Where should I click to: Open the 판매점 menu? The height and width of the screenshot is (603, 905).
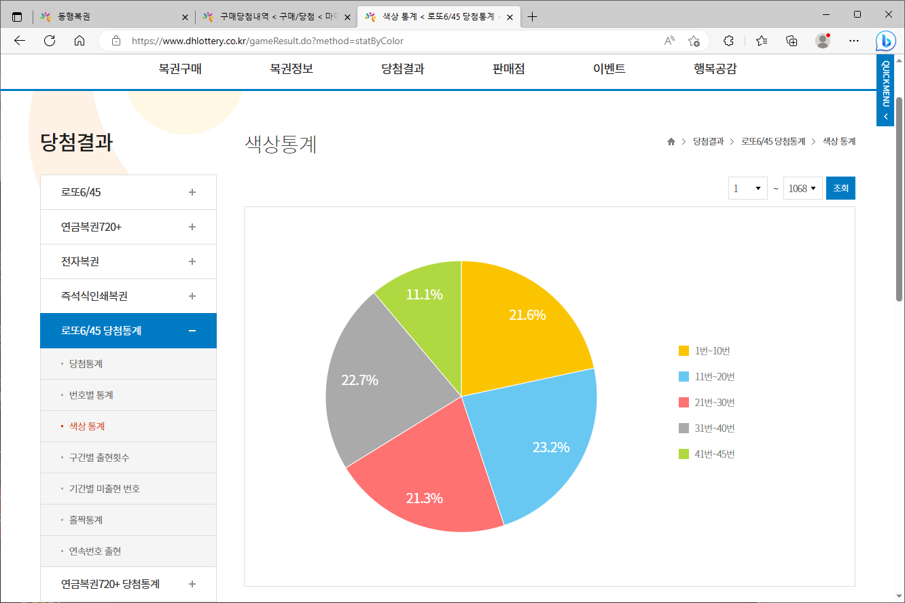(509, 69)
